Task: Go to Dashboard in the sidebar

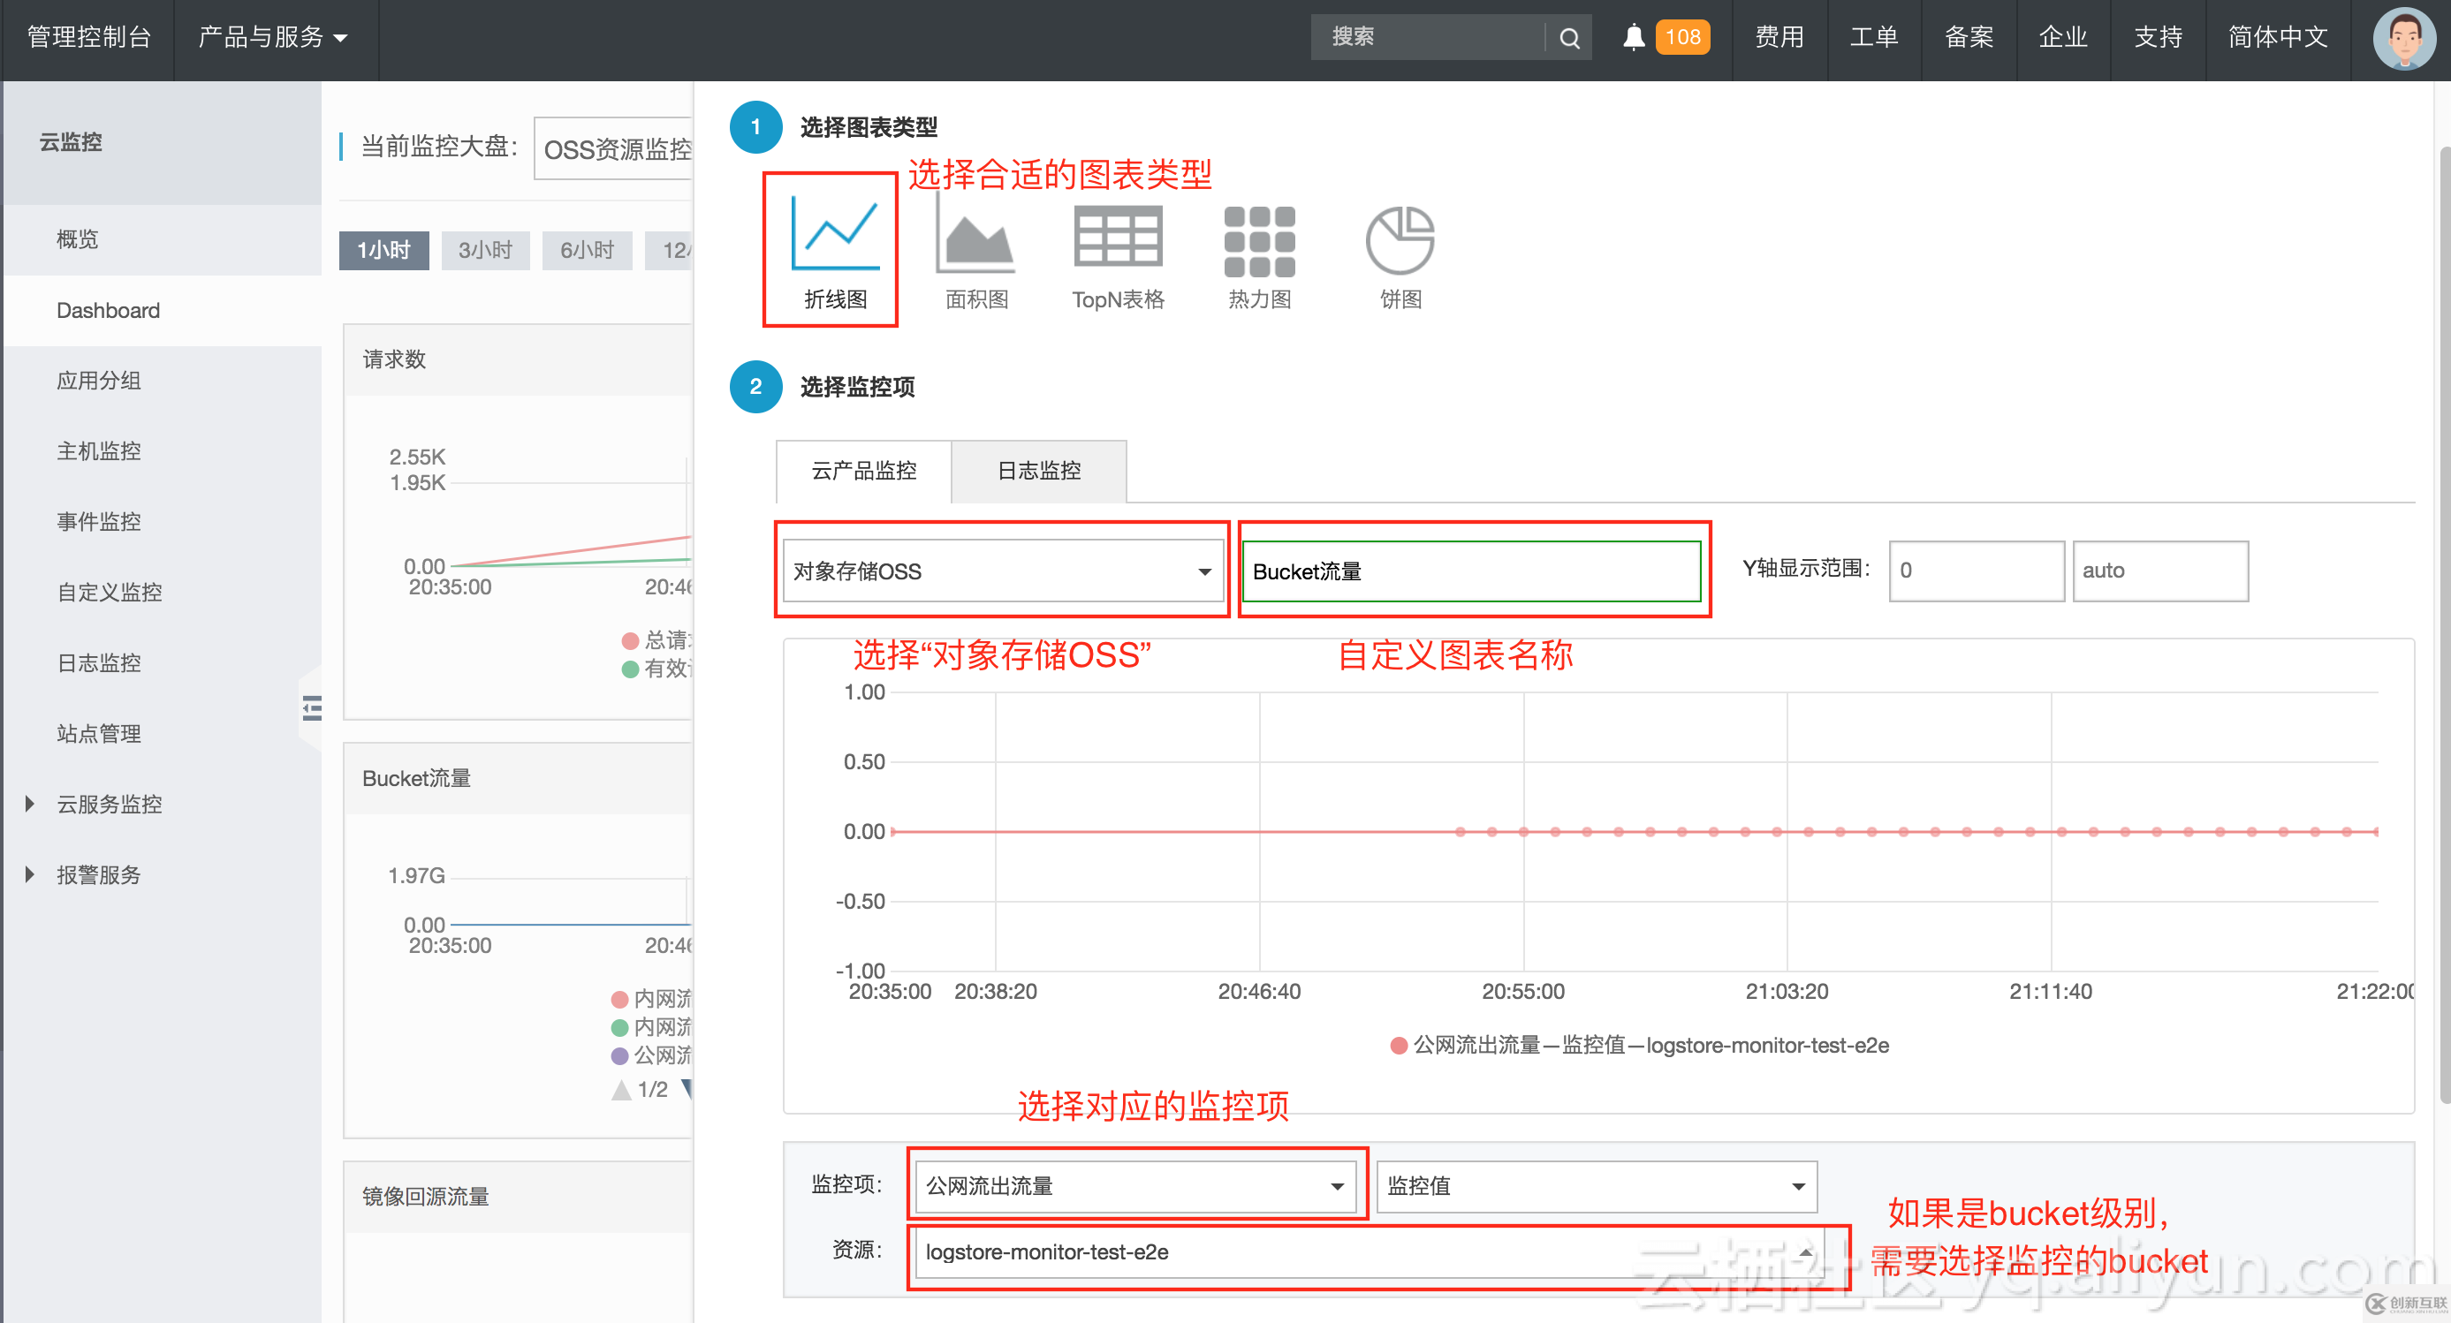Action: (108, 310)
